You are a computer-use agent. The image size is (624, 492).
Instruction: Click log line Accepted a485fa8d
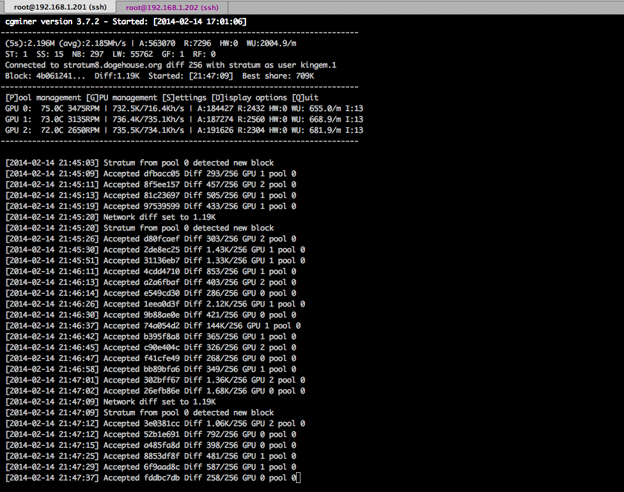click(151, 445)
